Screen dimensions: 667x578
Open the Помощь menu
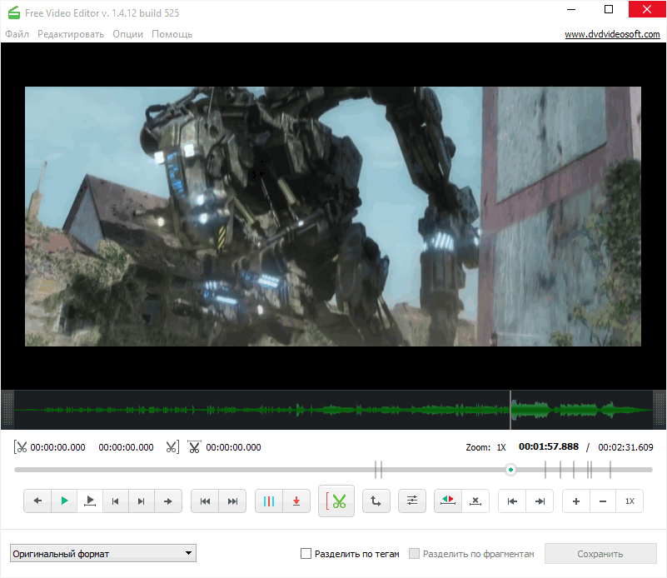tap(172, 34)
